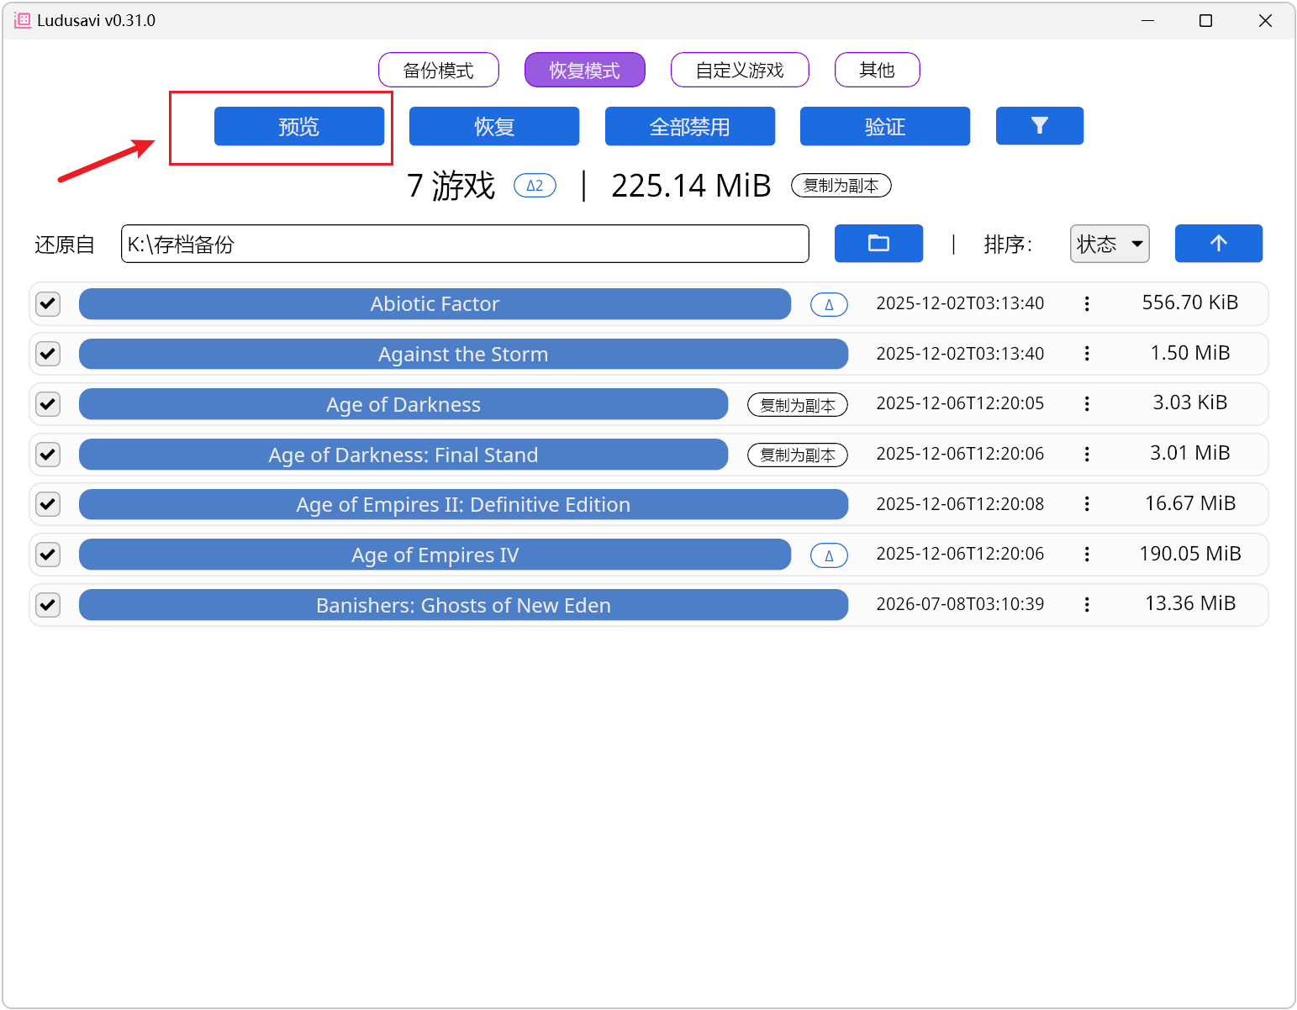Click 复制为副本 badge on Age of Darkness row
The height and width of the screenshot is (1010, 1297).
point(798,405)
